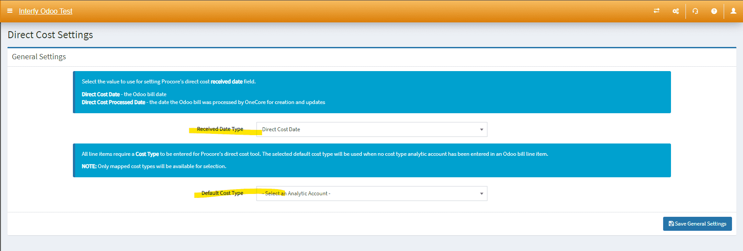Image resolution: width=743 pixels, height=251 pixels.
Task: Click the Direct Cost Settings page title
Action: click(50, 35)
